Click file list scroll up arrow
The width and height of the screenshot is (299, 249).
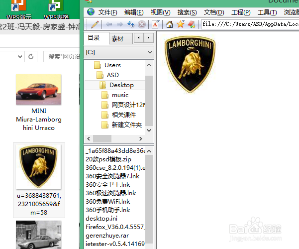pos(149,151)
